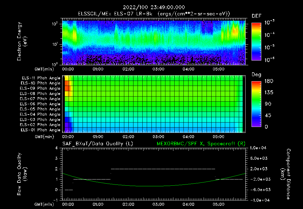Screen dimensions: 303x209
Task: Click the ELS-03 Pitch Angle label
Action: pos(40,120)
